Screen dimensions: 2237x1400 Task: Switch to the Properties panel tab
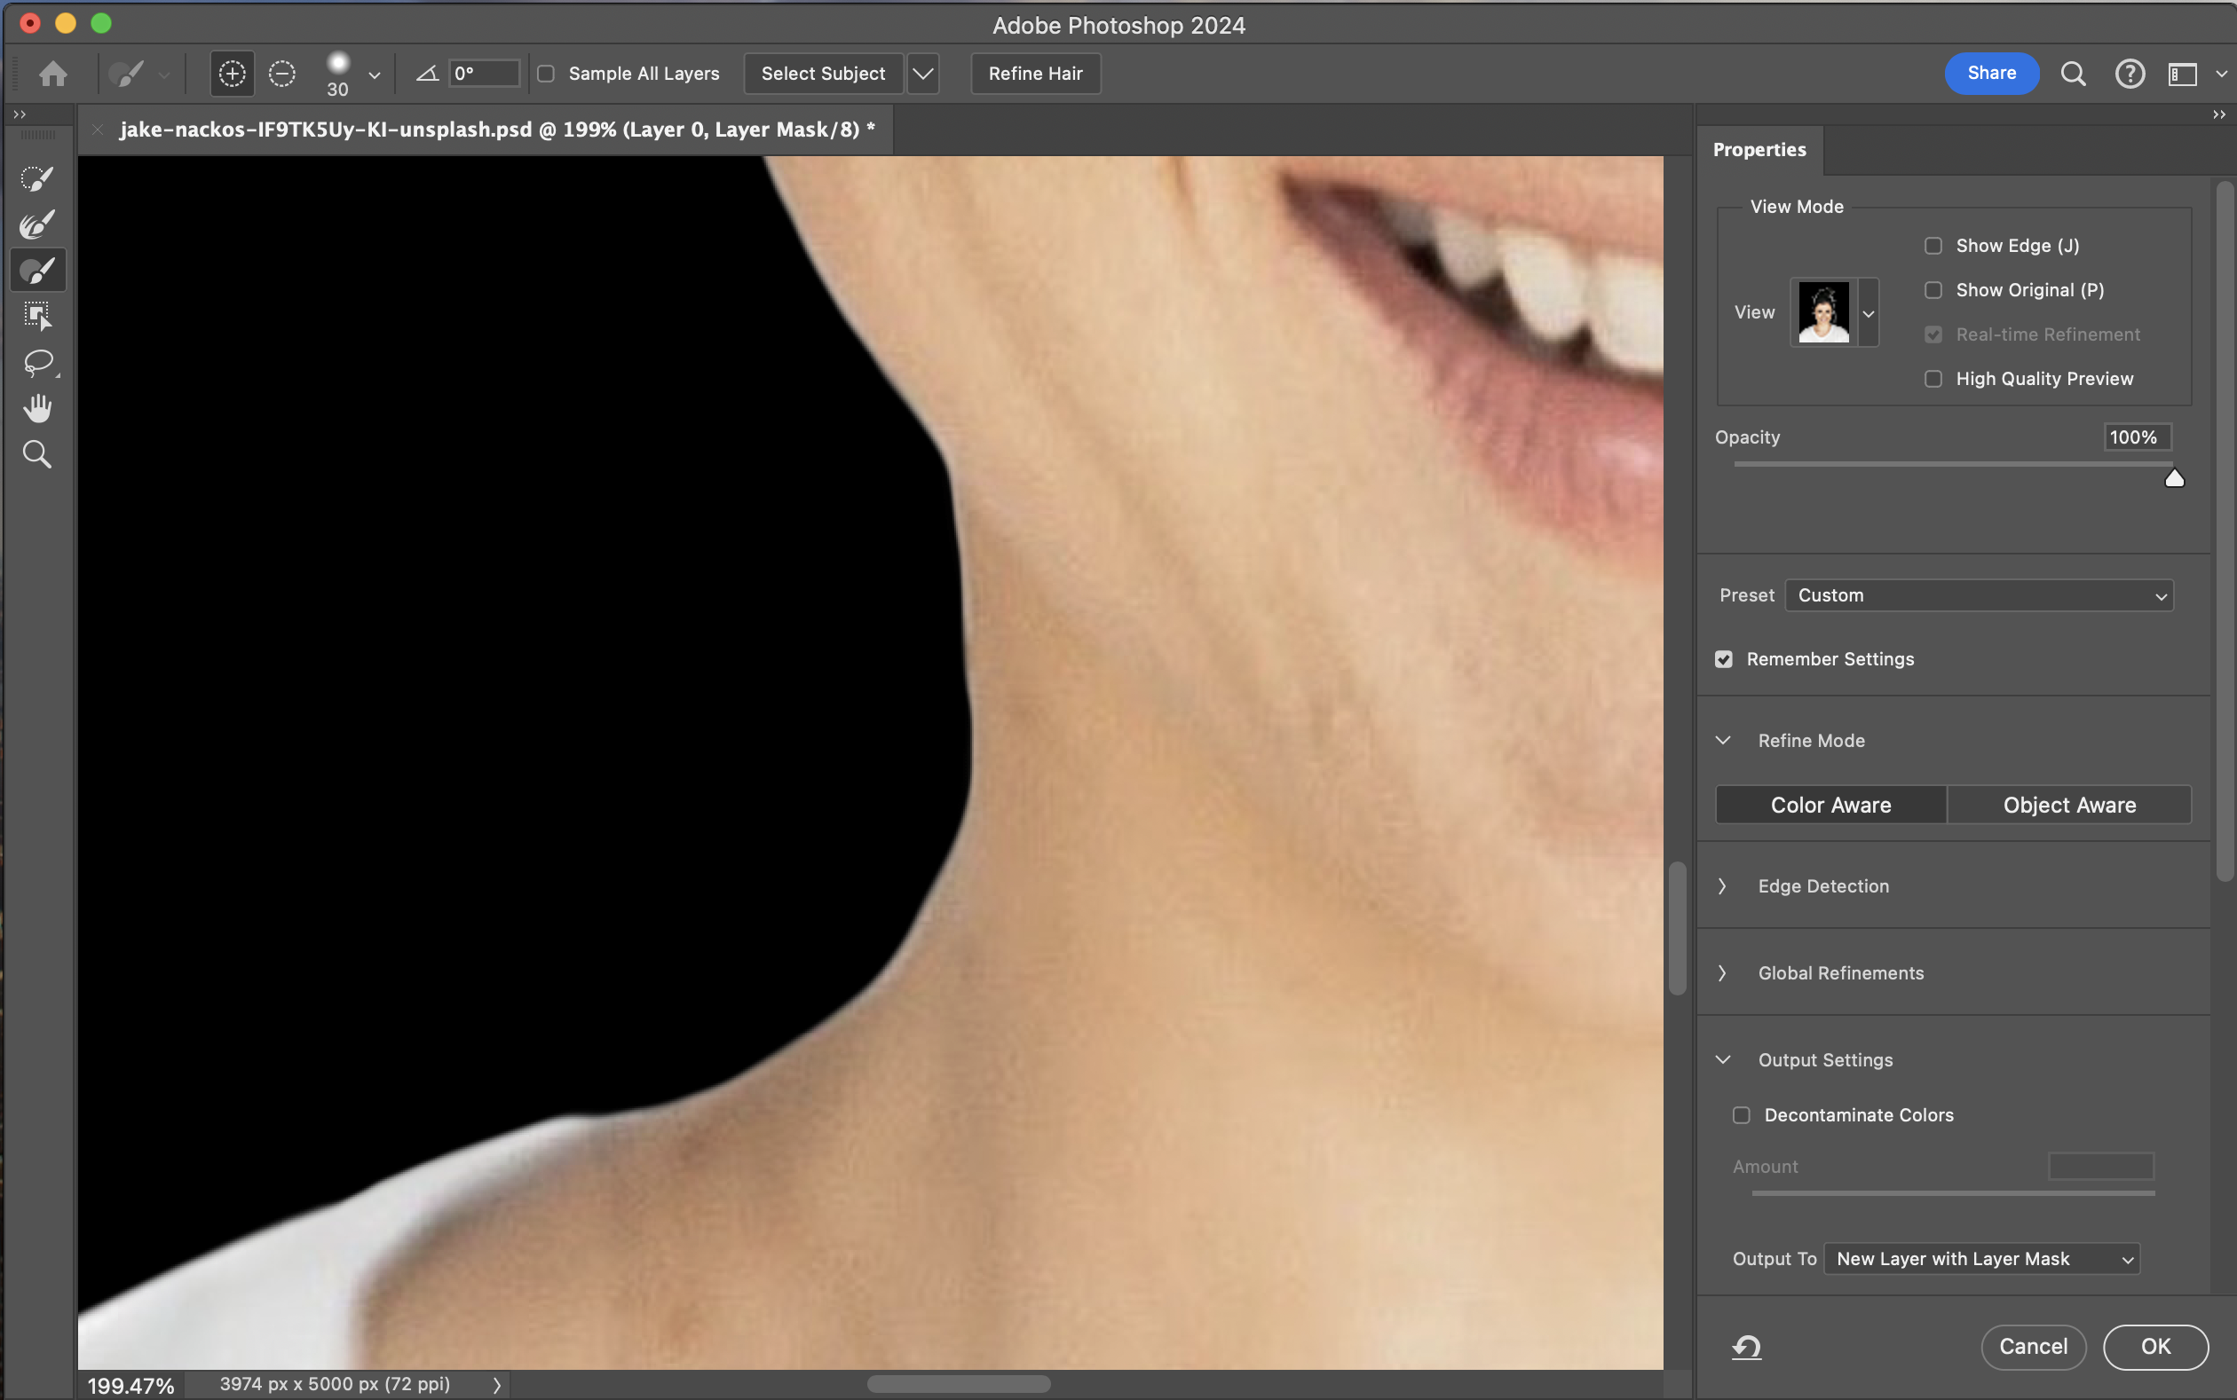1759,149
